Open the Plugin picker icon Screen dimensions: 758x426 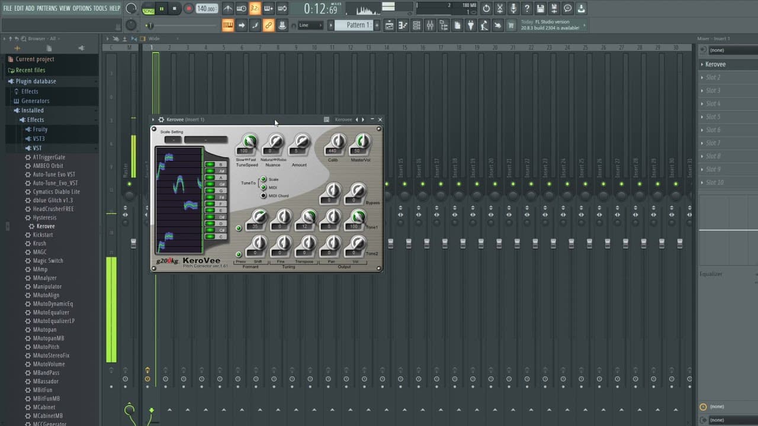click(x=470, y=25)
